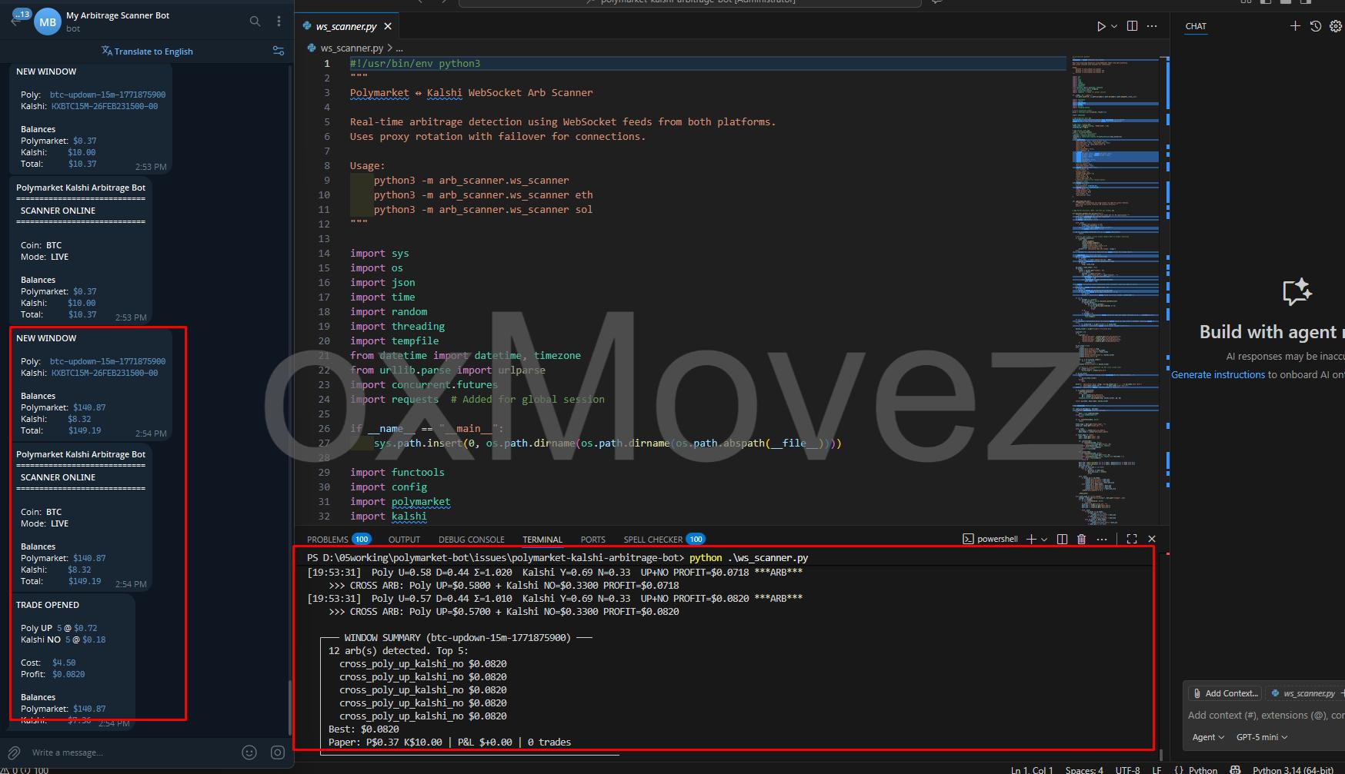Split the editor to the right

pyautogui.click(x=1132, y=26)
